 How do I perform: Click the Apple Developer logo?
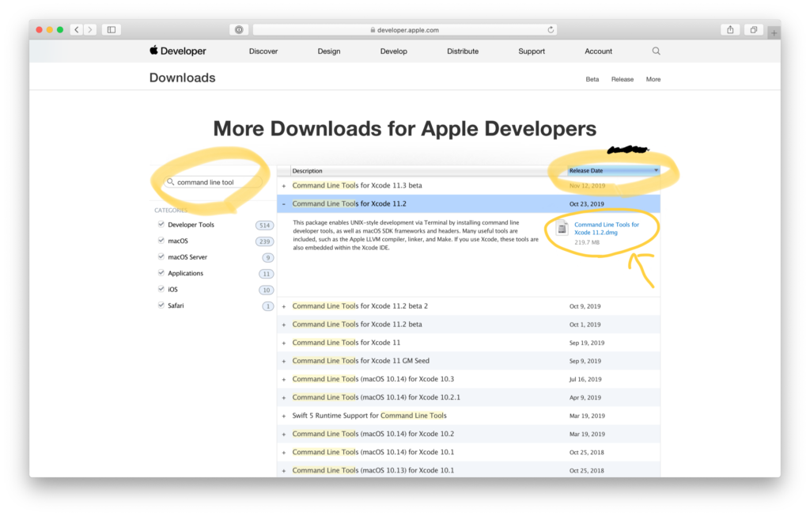[178, 51]
